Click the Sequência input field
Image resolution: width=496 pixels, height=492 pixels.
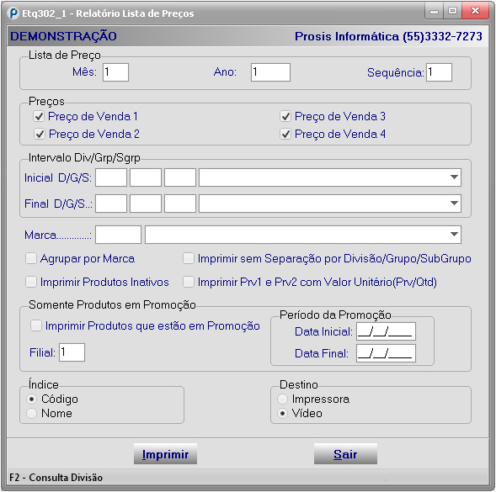[x=439, y=72]
